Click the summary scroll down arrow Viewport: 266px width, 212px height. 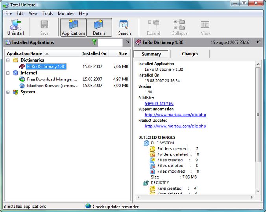(x=258, y=191)
